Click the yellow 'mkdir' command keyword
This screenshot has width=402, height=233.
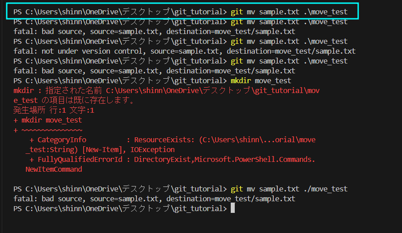241,80
